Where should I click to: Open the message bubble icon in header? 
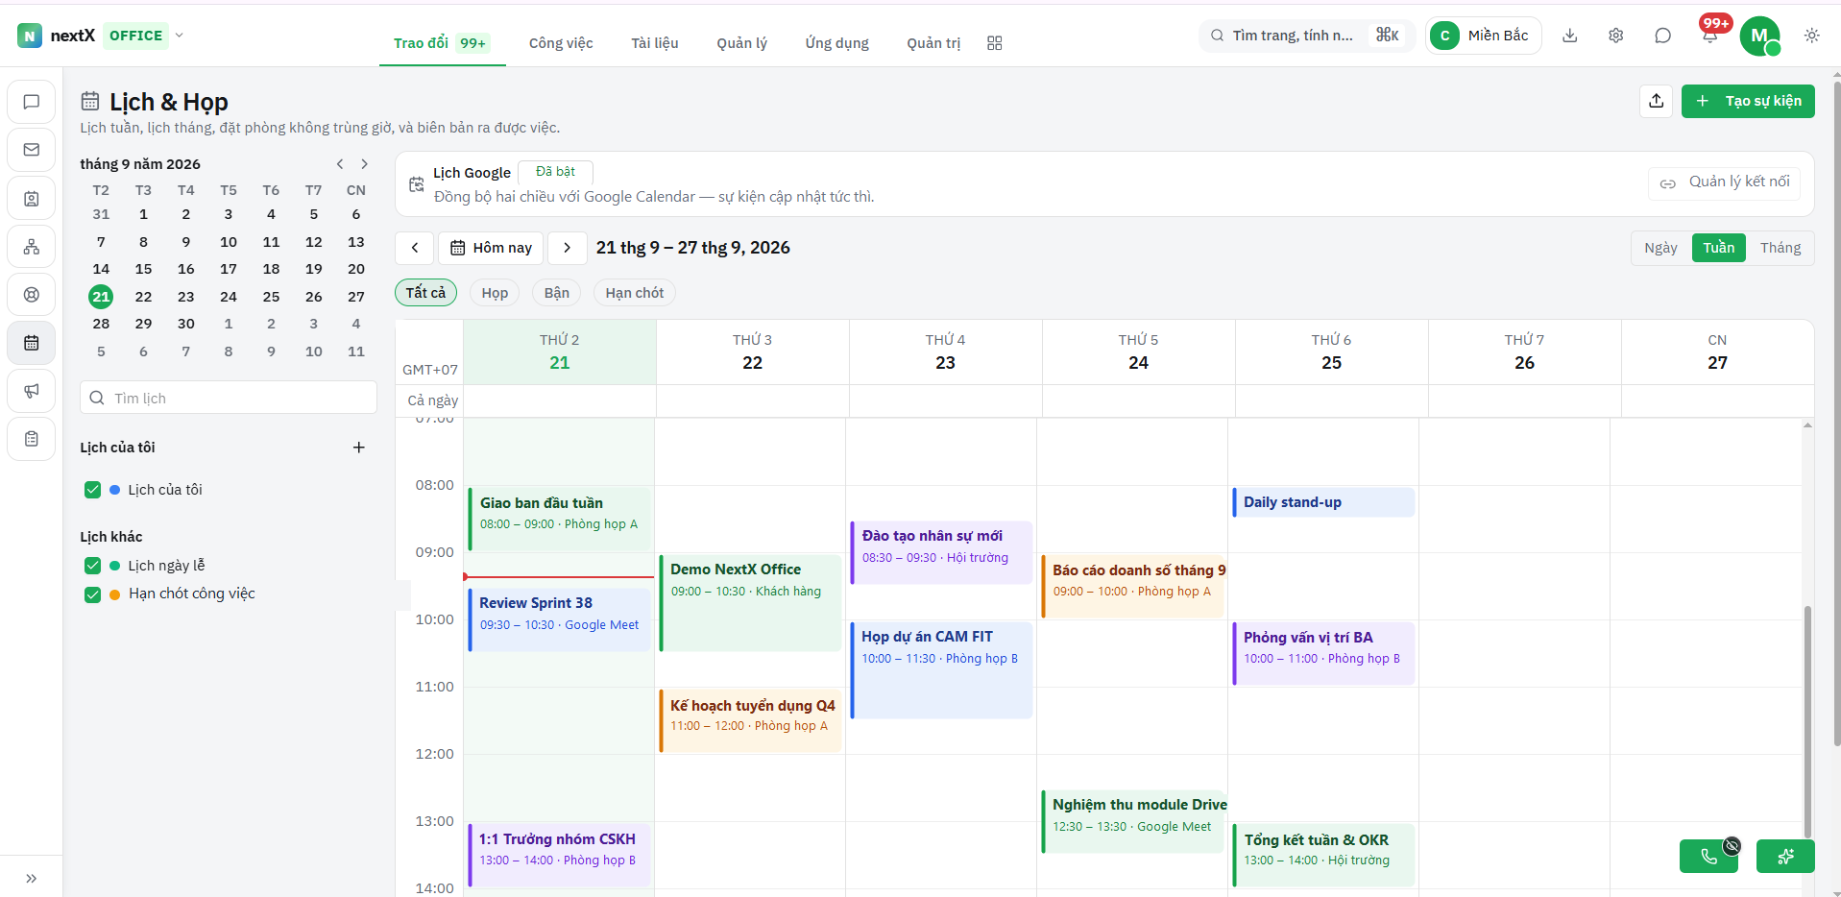tap(1663, 36)
